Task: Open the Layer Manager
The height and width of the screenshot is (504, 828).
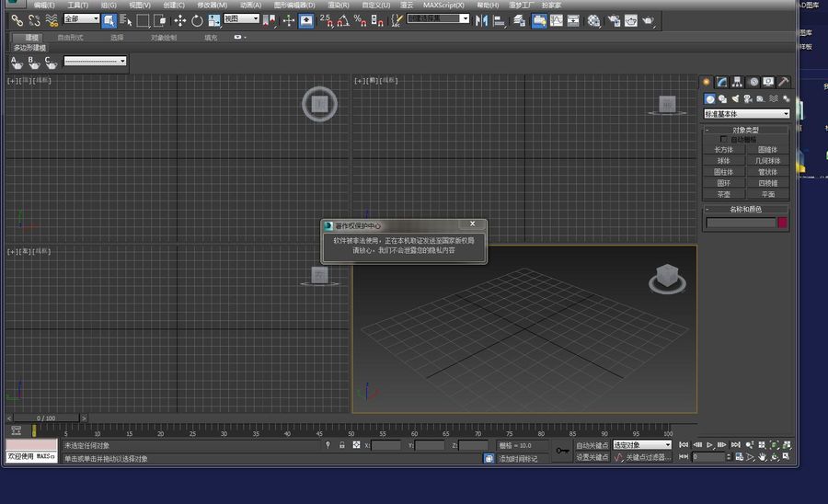Action: point(519,20)
